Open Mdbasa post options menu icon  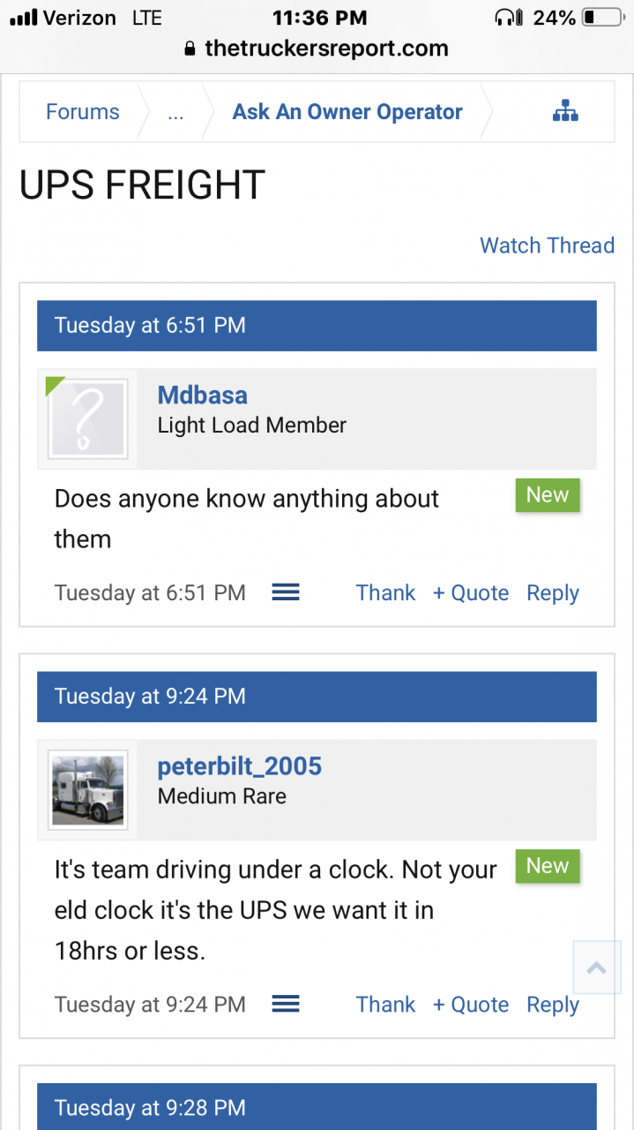click(x=286, y=592)
